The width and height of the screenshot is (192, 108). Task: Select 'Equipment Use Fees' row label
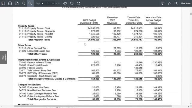click(38, 87)
